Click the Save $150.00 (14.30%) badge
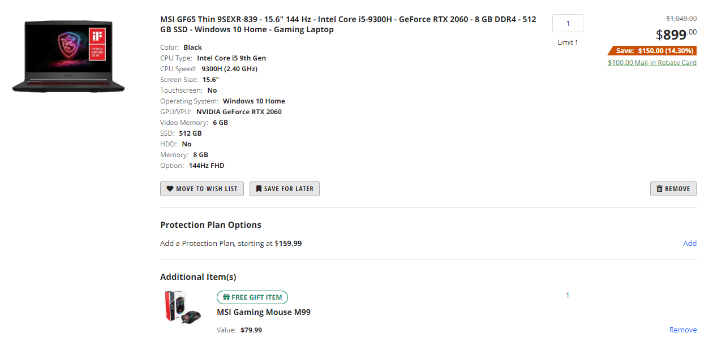Screen dimensions: 713x346 coord(652,50)
